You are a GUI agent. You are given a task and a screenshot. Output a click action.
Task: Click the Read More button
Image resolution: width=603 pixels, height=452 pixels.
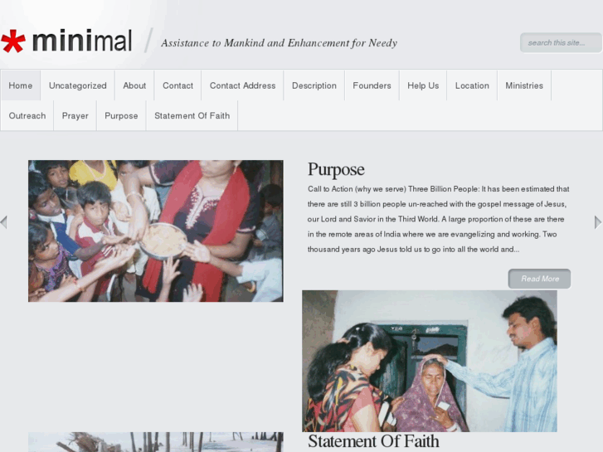pyautogui.click(x=539, y=279)
